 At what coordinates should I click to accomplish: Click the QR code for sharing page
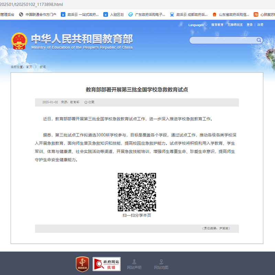click(x=137, y=192)
